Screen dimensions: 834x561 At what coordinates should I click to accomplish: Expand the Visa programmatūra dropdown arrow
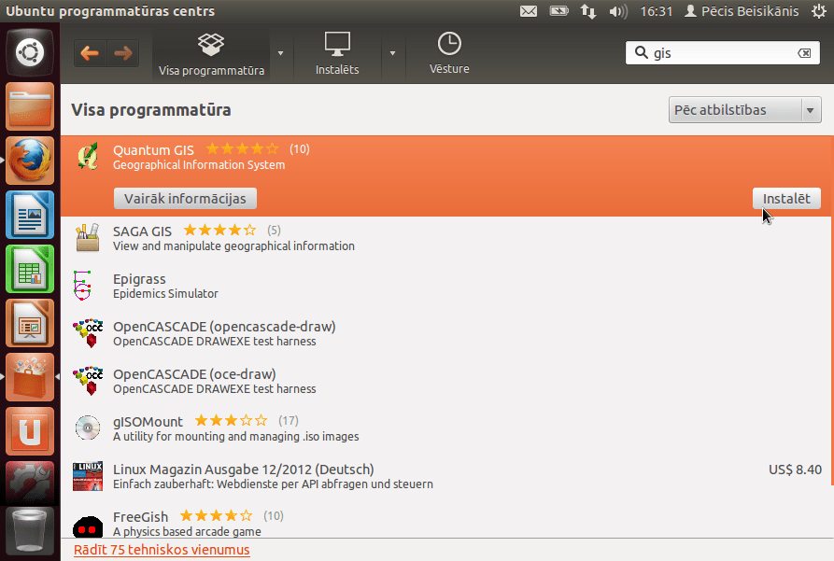pyautogui.click(x=280, y=53)
